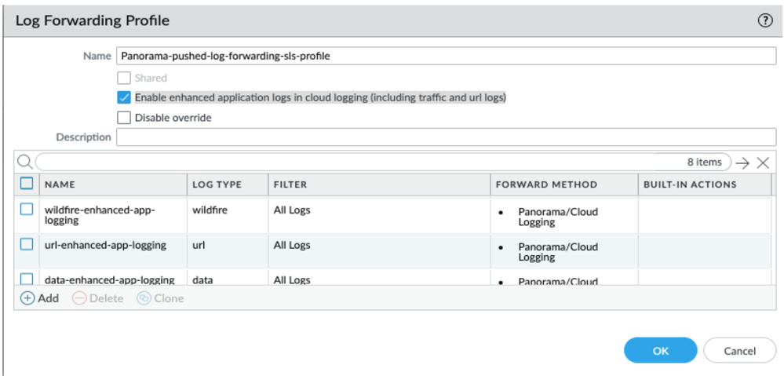
Task: Click the Add plus icon
Action: tap(27, 298)
